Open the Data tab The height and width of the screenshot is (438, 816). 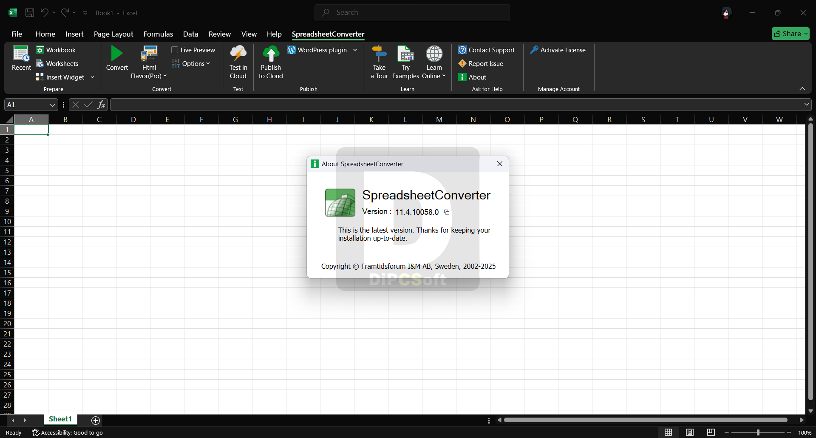click(191, 34)
